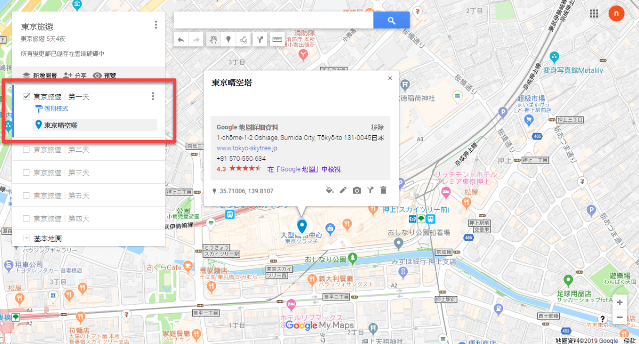Toggle the 第一天 layer checkbox
Viewport: 639px width, 344px height.
(x=26, y=96)
